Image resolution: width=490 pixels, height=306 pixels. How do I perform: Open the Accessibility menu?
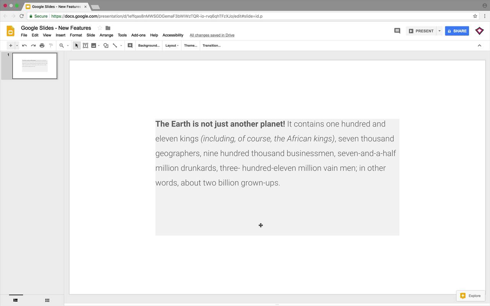click(173, 35)
